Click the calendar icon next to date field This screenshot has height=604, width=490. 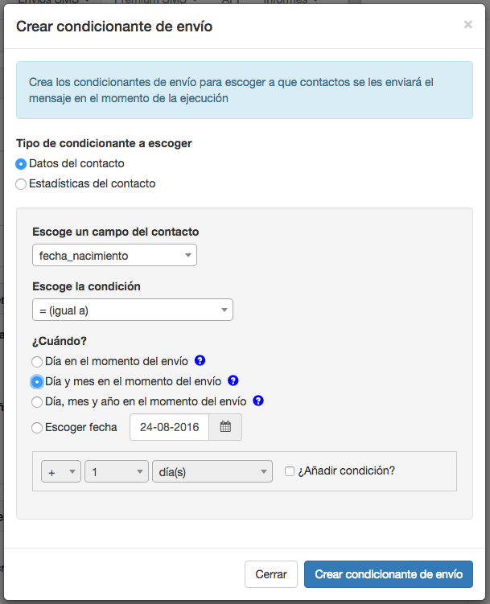(x=225, y=427)
